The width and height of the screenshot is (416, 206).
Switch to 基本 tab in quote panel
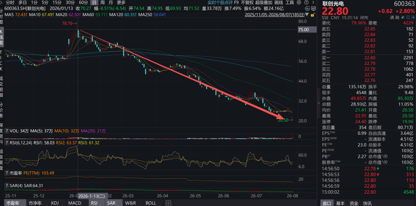(x=341, y=203)
